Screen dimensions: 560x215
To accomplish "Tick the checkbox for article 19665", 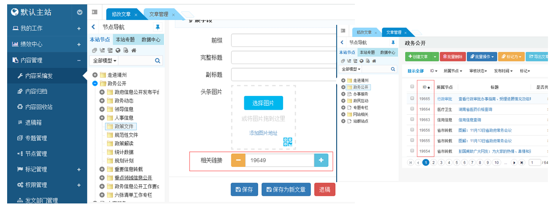I will click(412, 99).
